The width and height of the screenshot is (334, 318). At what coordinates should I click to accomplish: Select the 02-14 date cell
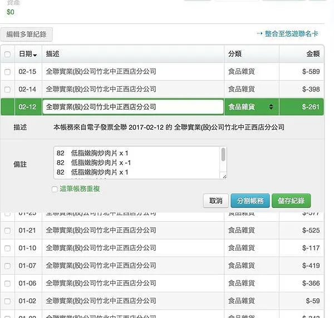tap(27, 90)
